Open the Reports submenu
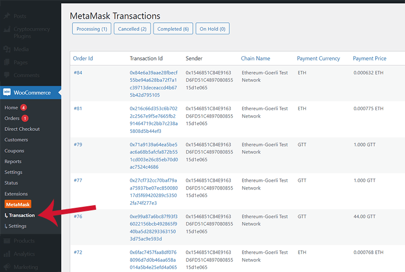Viewport: 405px width, 272px height. (x=13, y=161)
